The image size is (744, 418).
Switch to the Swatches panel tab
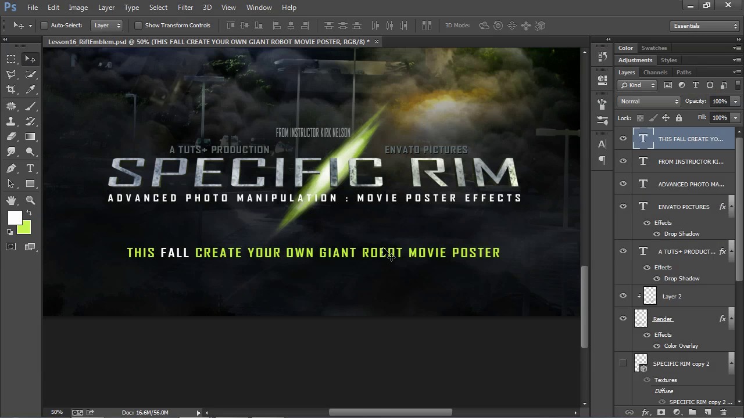click(x=654, y=48)
